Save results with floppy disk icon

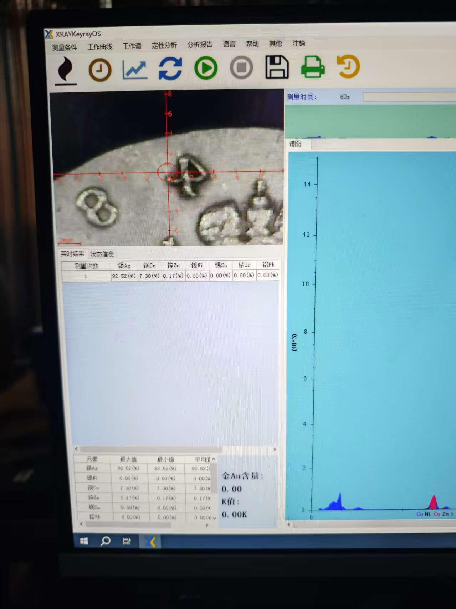tap(277, 67)
